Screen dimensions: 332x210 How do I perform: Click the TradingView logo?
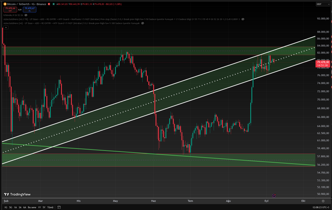(18, 194)
